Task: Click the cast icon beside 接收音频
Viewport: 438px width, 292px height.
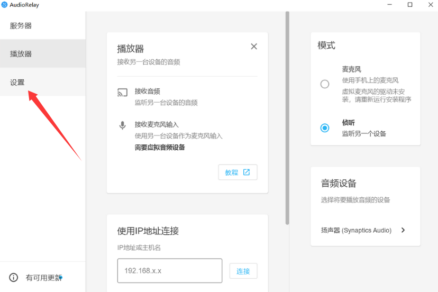Action: 122,92
